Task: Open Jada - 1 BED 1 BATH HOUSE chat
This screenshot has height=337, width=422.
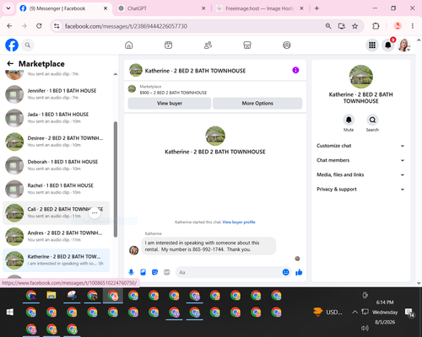Action: point(57,118)
